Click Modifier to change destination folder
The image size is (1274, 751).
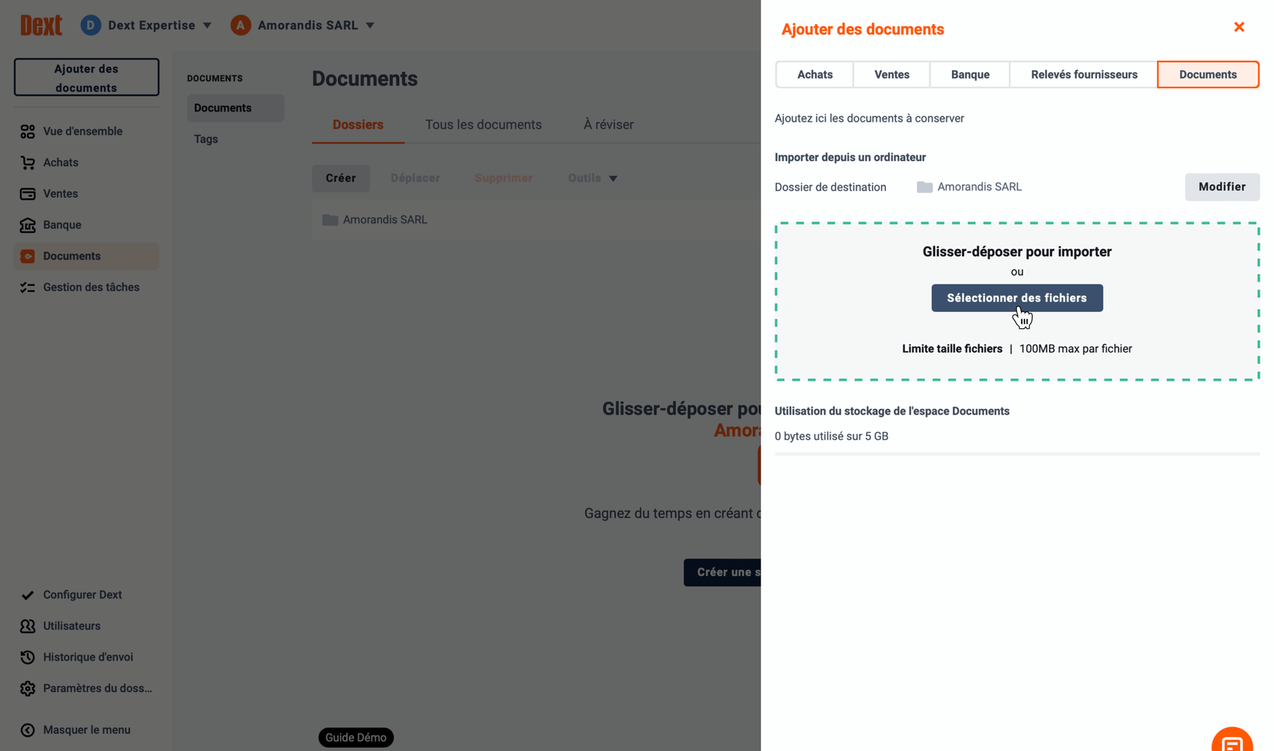tap(1222, 187)
